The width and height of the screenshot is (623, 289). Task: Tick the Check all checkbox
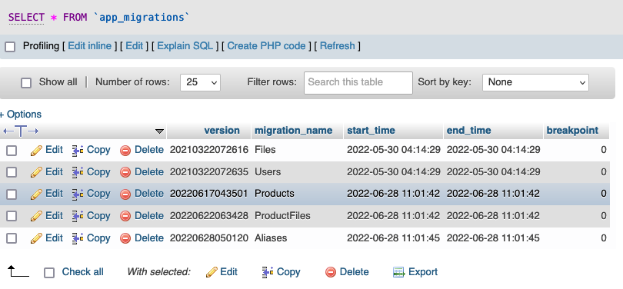click(49, 273)
